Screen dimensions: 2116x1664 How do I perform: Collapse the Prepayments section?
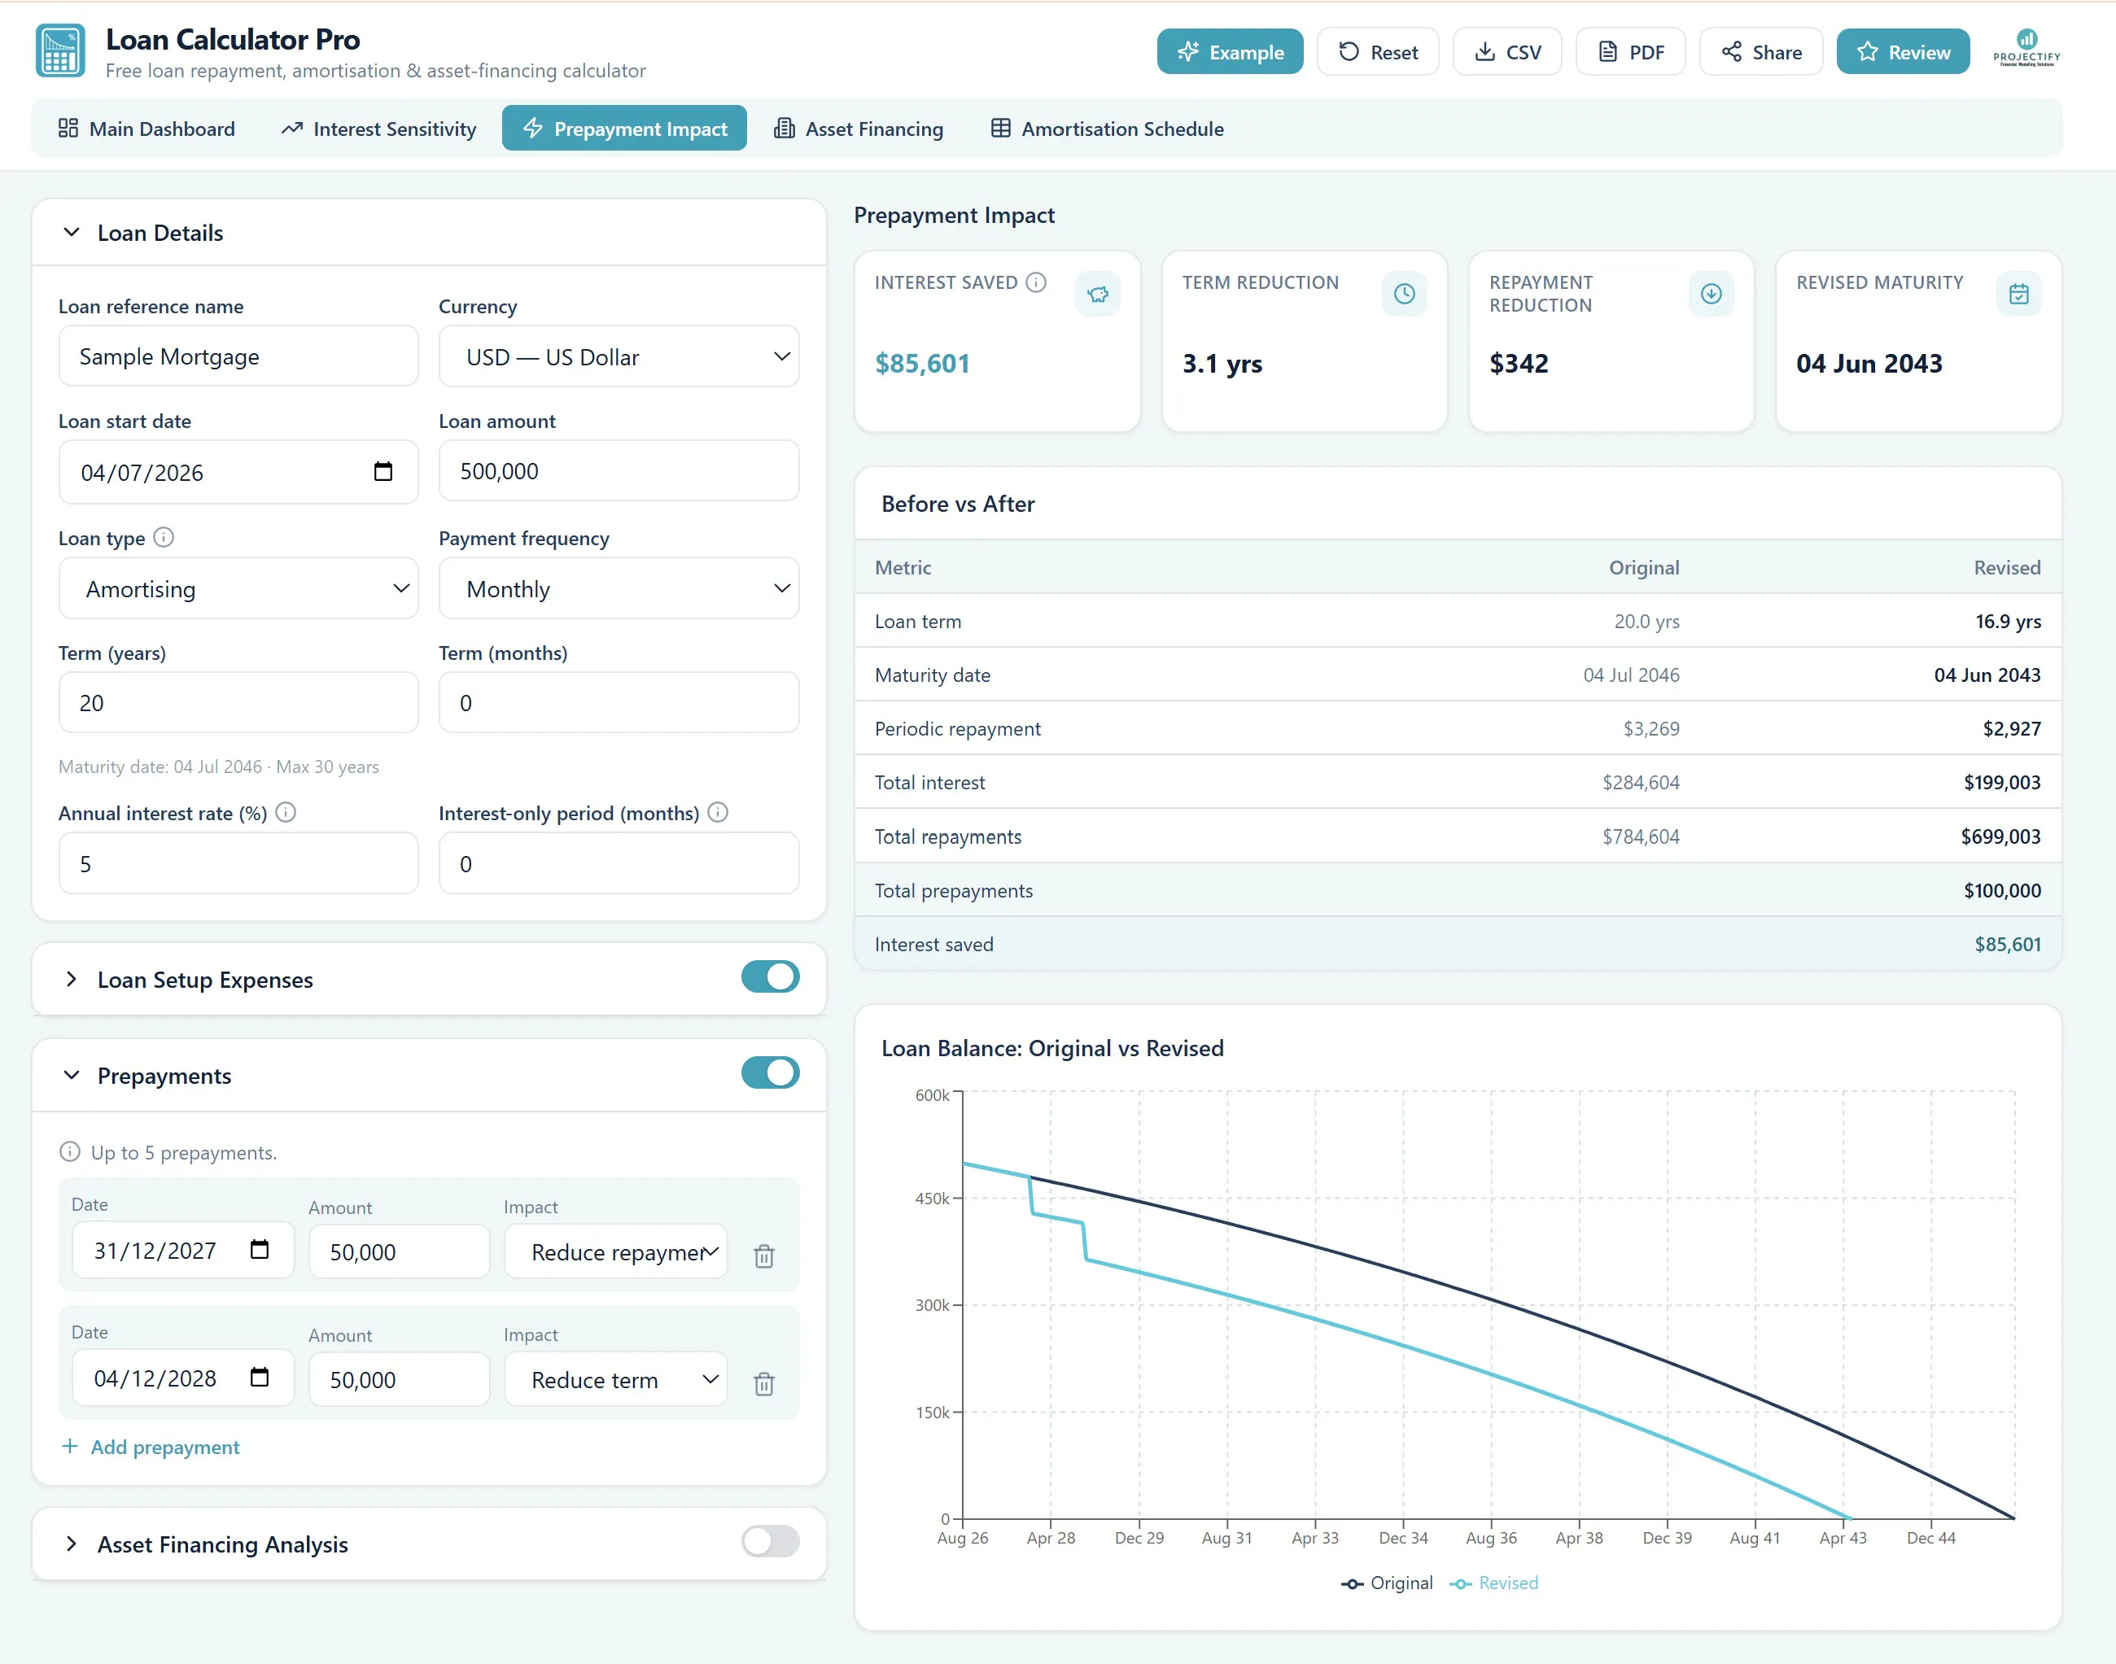pyautogui.click(x=71, y=1075)
